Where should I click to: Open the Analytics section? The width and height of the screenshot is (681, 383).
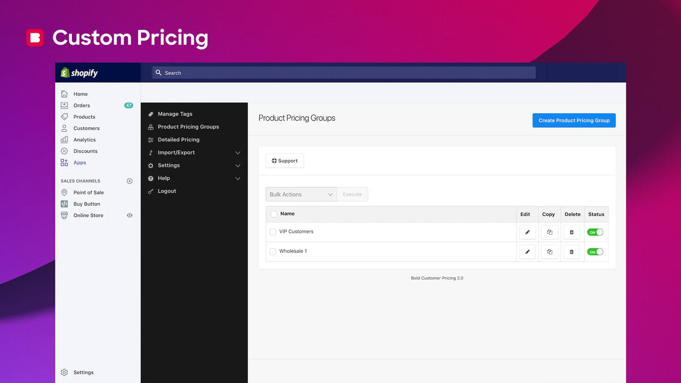(x=84, y=140)
